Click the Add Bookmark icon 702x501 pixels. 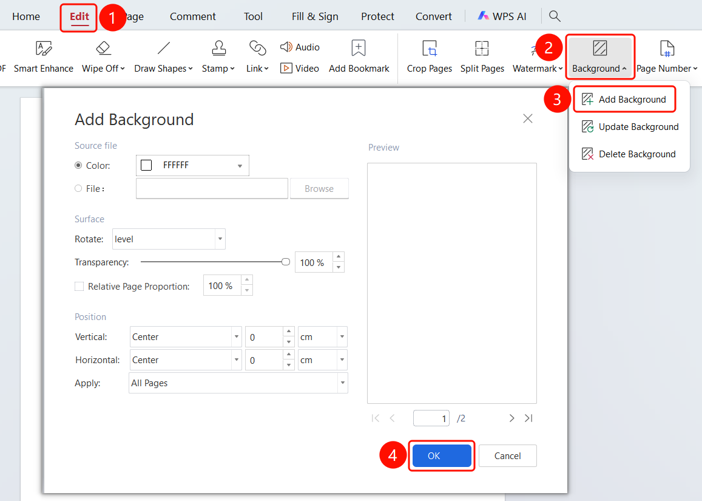pos(359,48)
